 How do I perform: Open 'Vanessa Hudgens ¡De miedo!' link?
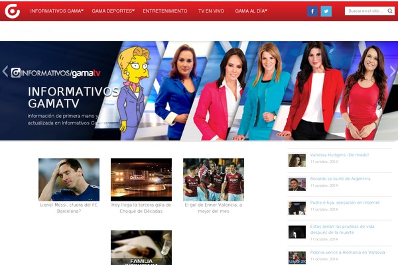(340, 155)
